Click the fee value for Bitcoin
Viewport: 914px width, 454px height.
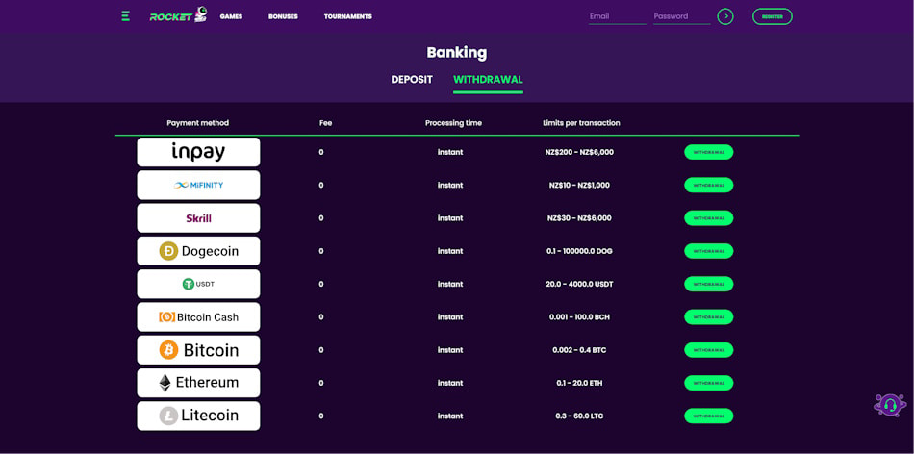[x=321, y=350]
